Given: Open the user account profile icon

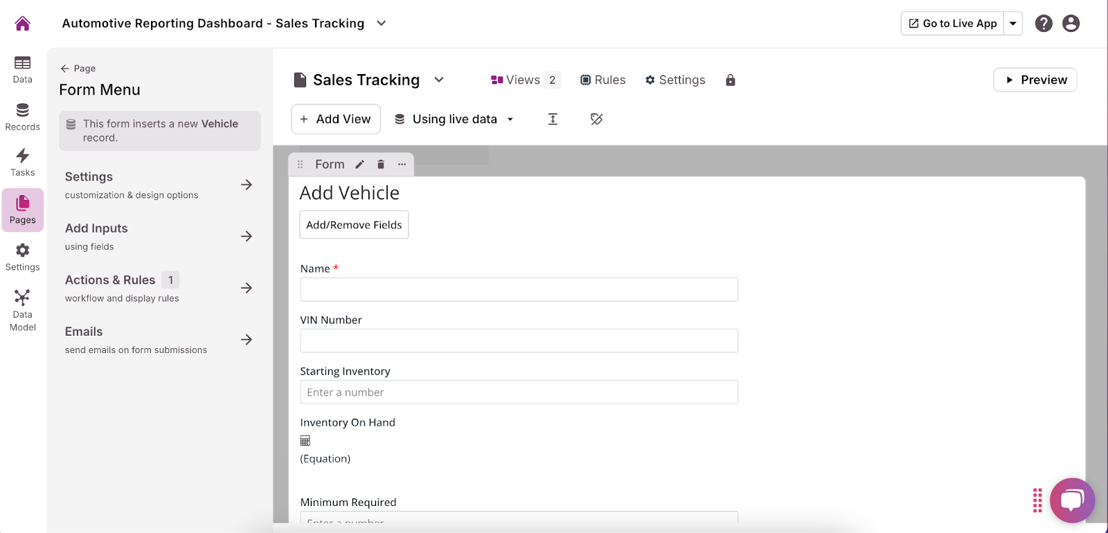Looking at the screenshot, I should click(1071, 24).
